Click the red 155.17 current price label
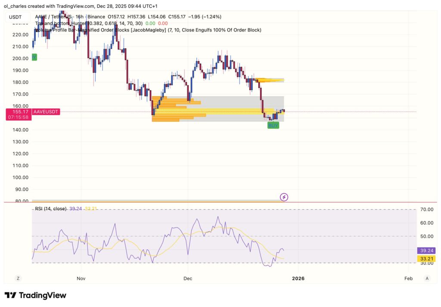441x307 pixels. click(18, 112)
